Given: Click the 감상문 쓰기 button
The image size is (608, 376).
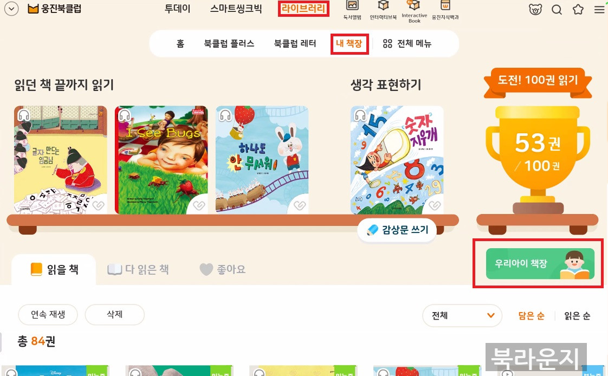Looking at the screenshot, I should tap(397, 230).
